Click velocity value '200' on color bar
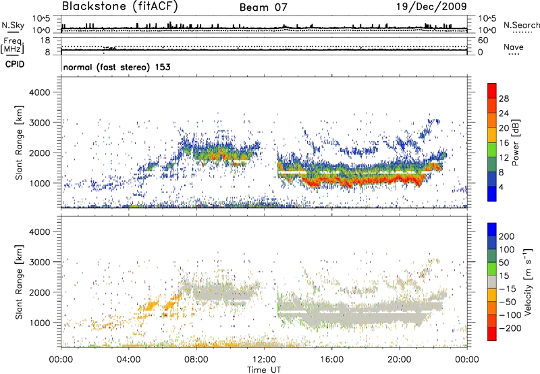This screenshot has height=374, width=540. pyautogui.click(x=507, y=236)
